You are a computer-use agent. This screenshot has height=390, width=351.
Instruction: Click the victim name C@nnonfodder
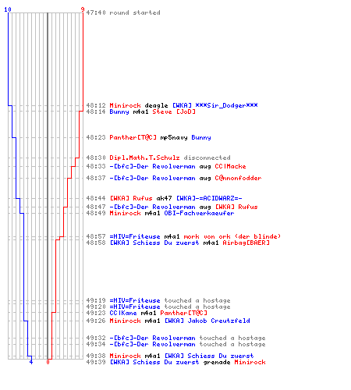coord(238,178)
